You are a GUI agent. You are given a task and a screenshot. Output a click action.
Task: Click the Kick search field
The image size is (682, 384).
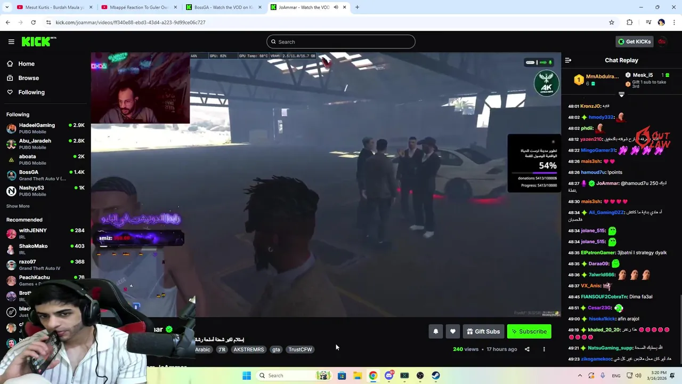pyautogui.click(x=341, y=42)
